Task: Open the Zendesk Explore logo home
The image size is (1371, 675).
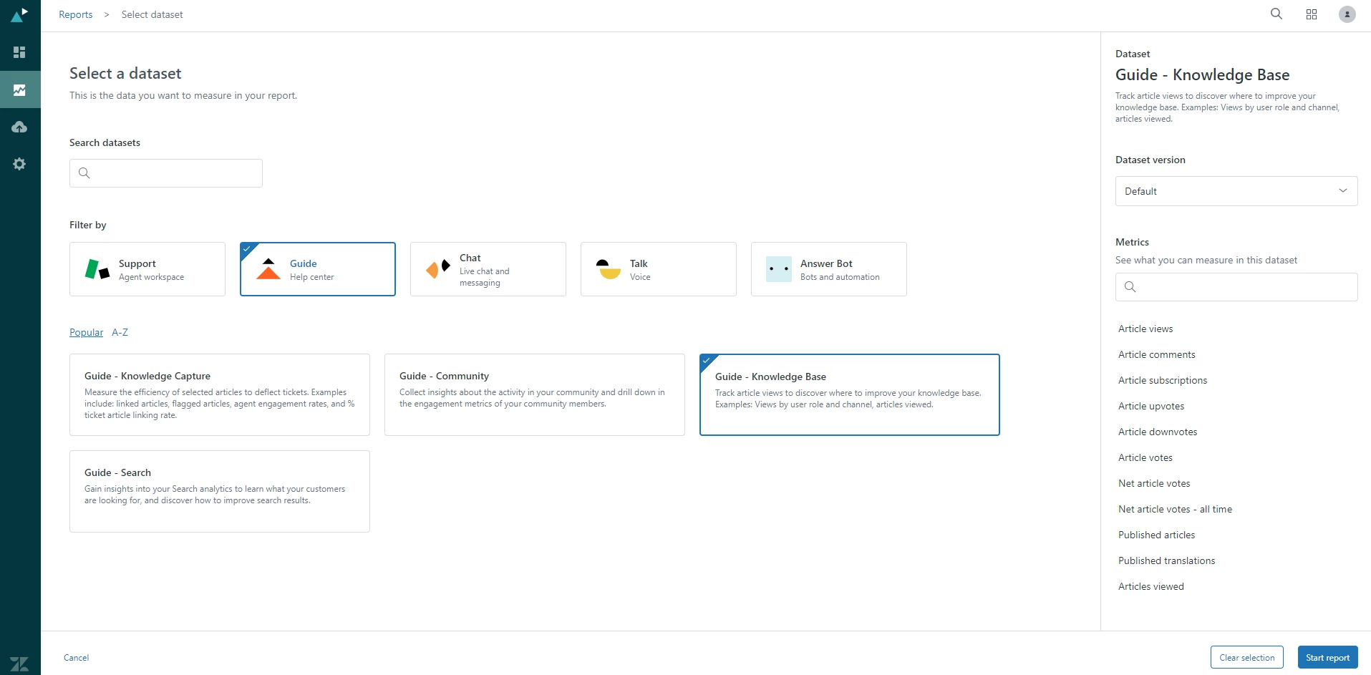Action: coord(19,14)
